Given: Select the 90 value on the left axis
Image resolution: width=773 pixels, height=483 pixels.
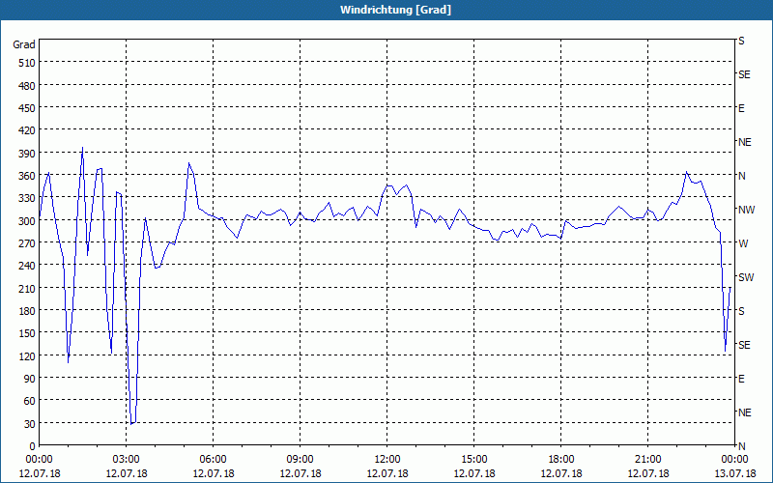Looking at the screenshot, I should click(x=30, y=379).
